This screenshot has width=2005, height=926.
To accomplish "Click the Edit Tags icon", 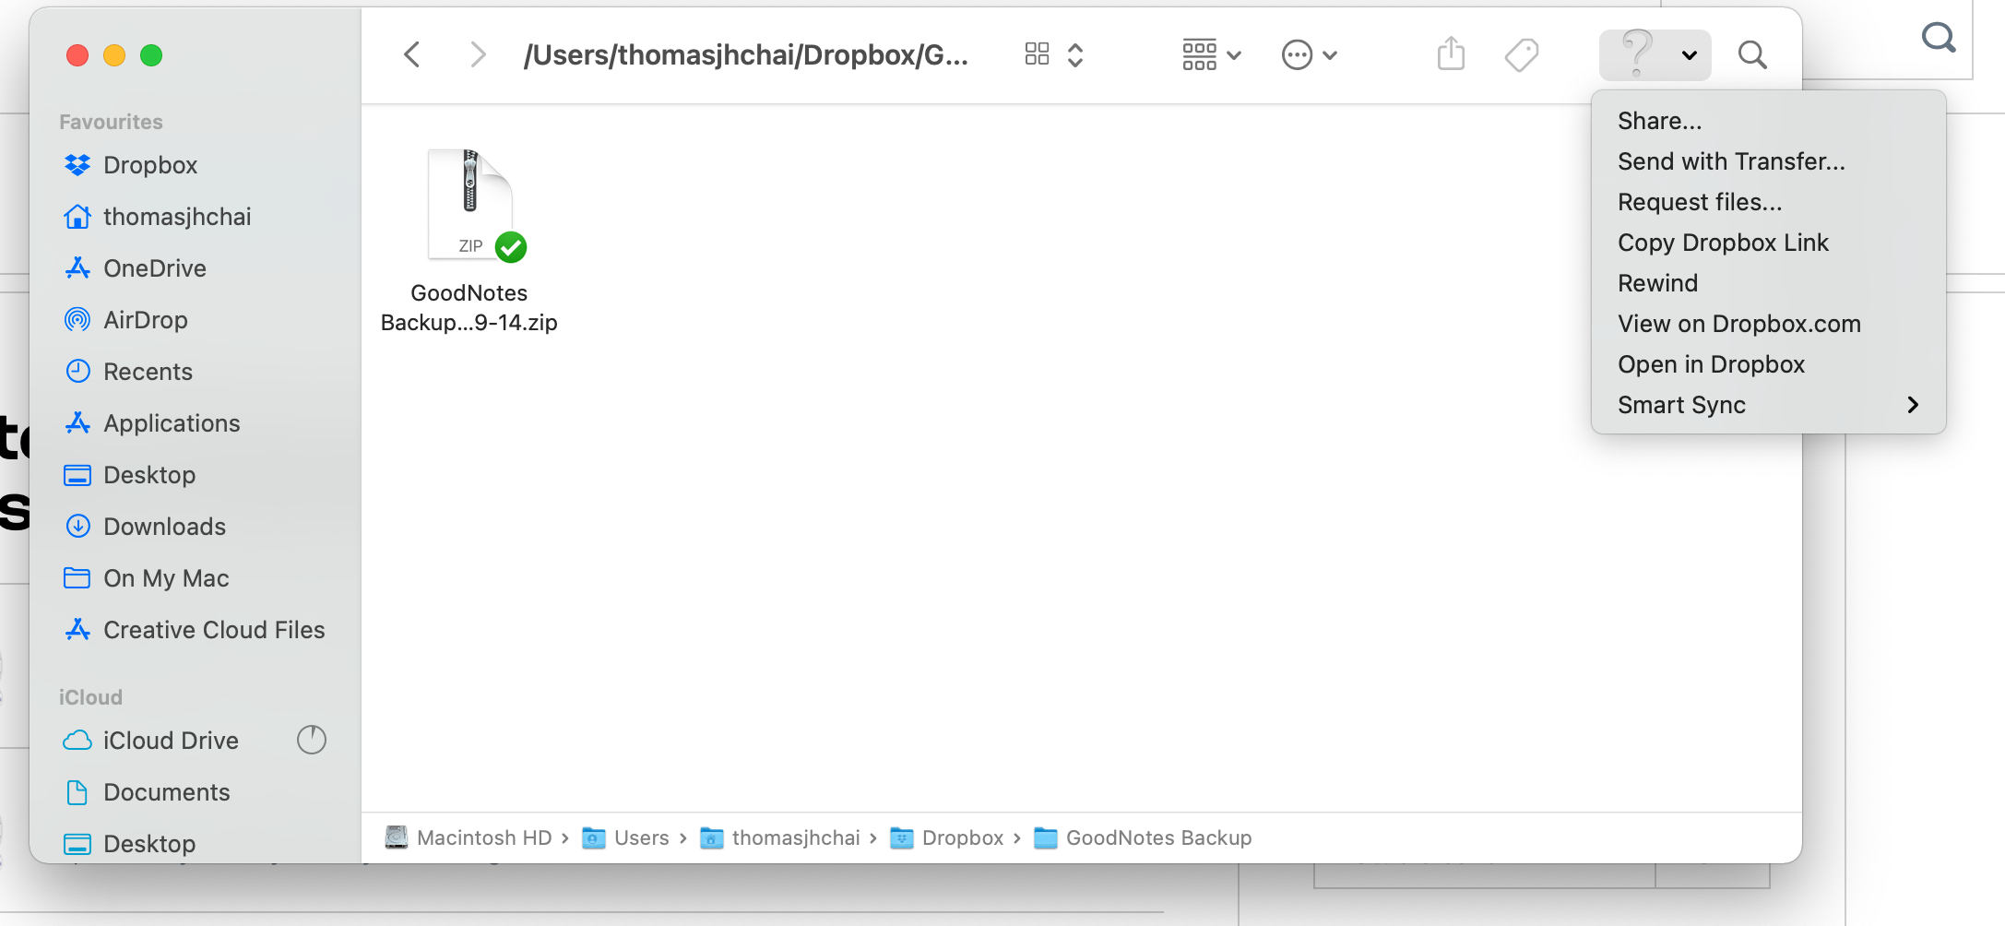I will (x=1522, y=54).
